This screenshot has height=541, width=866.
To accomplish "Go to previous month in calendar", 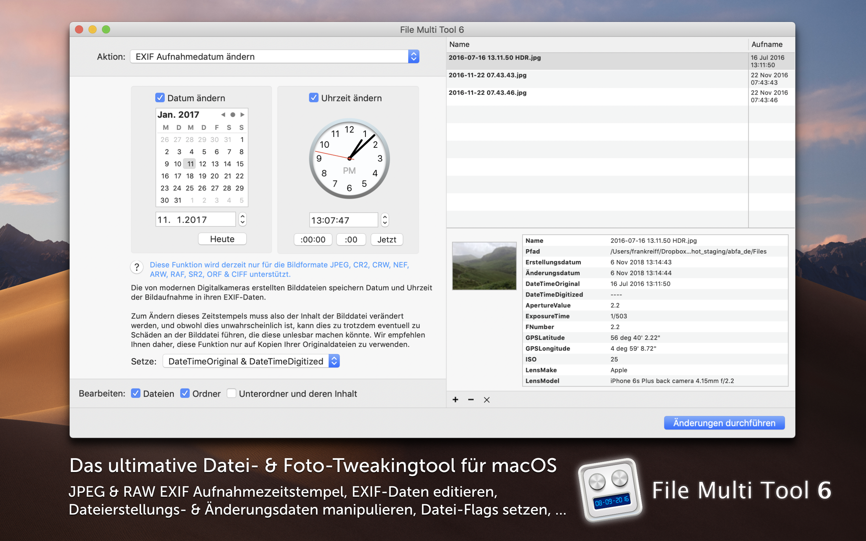I will (x=223, y=115).
